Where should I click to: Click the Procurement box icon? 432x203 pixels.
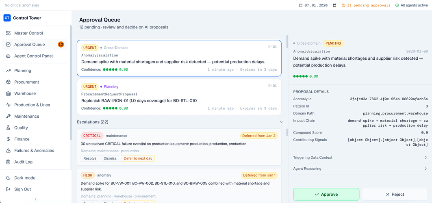[x=8, y=82]
